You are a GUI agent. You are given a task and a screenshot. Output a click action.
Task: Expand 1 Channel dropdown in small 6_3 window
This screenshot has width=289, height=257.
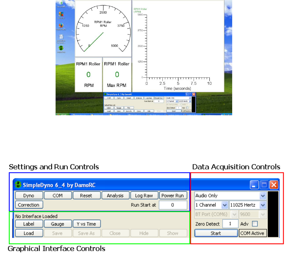click(172, 101)
